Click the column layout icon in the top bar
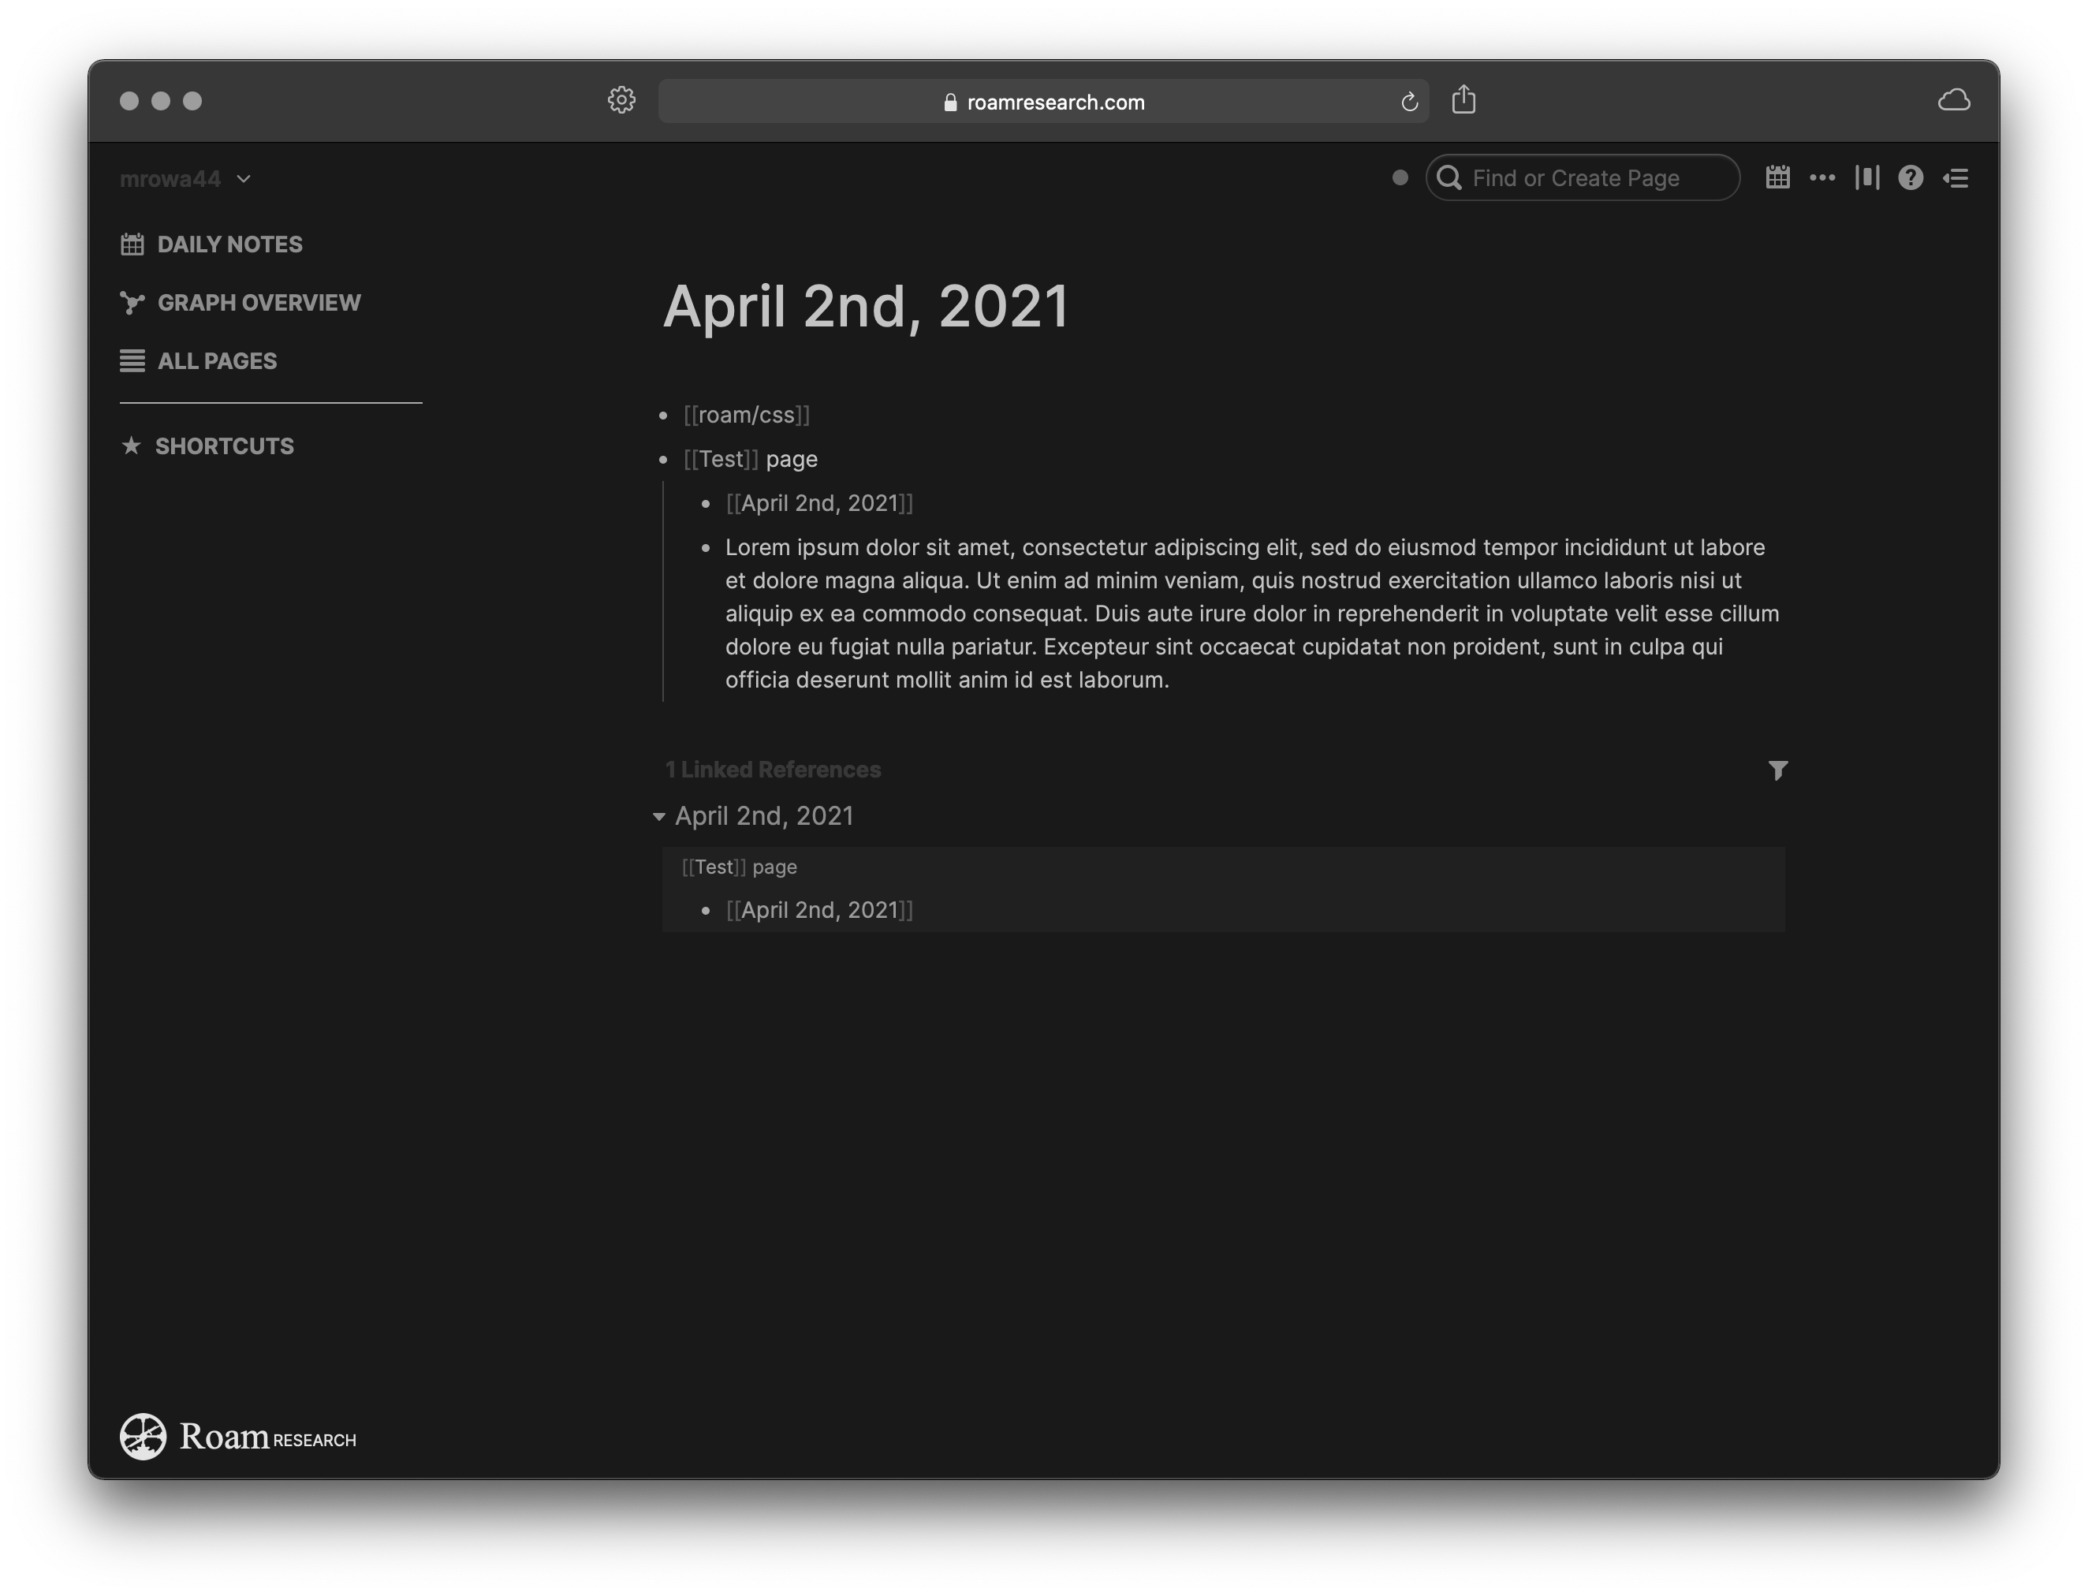 tap(1866, 177)
